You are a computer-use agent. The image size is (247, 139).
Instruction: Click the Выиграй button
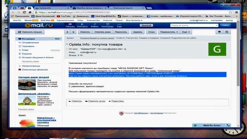click(x=146, y=25)
